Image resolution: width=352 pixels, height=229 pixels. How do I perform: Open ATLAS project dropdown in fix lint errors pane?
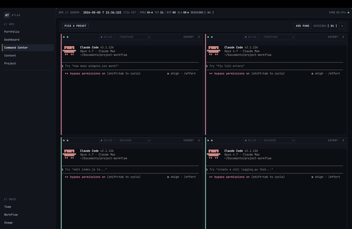pyautogui.click(x=252, y=37)
